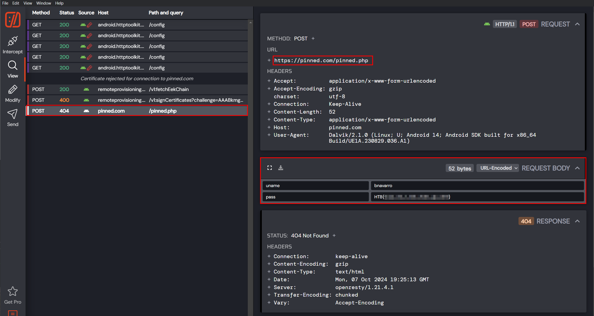The width and height of the screenshot is (594, 316).
Task: Collapse the REQUEST section
Action: pyautogui.click(x=577, y=24)
